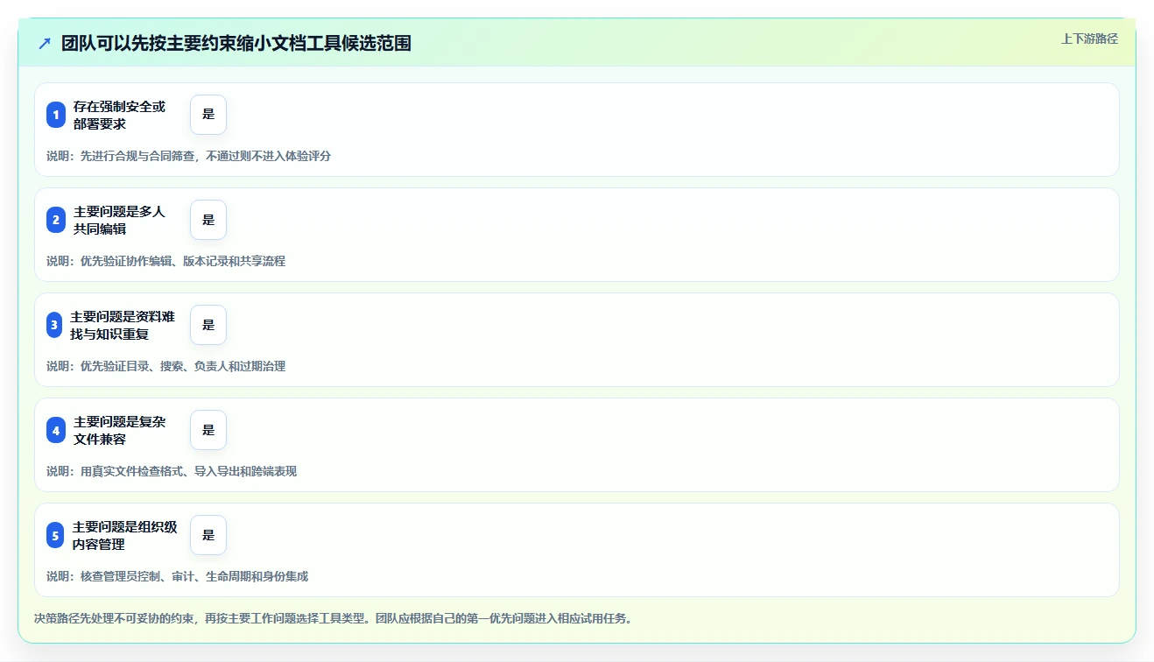Click the title 团队可以先按主要约束缩小文档工具候选范围
The image size is (1154, 662).
point(236,43)
